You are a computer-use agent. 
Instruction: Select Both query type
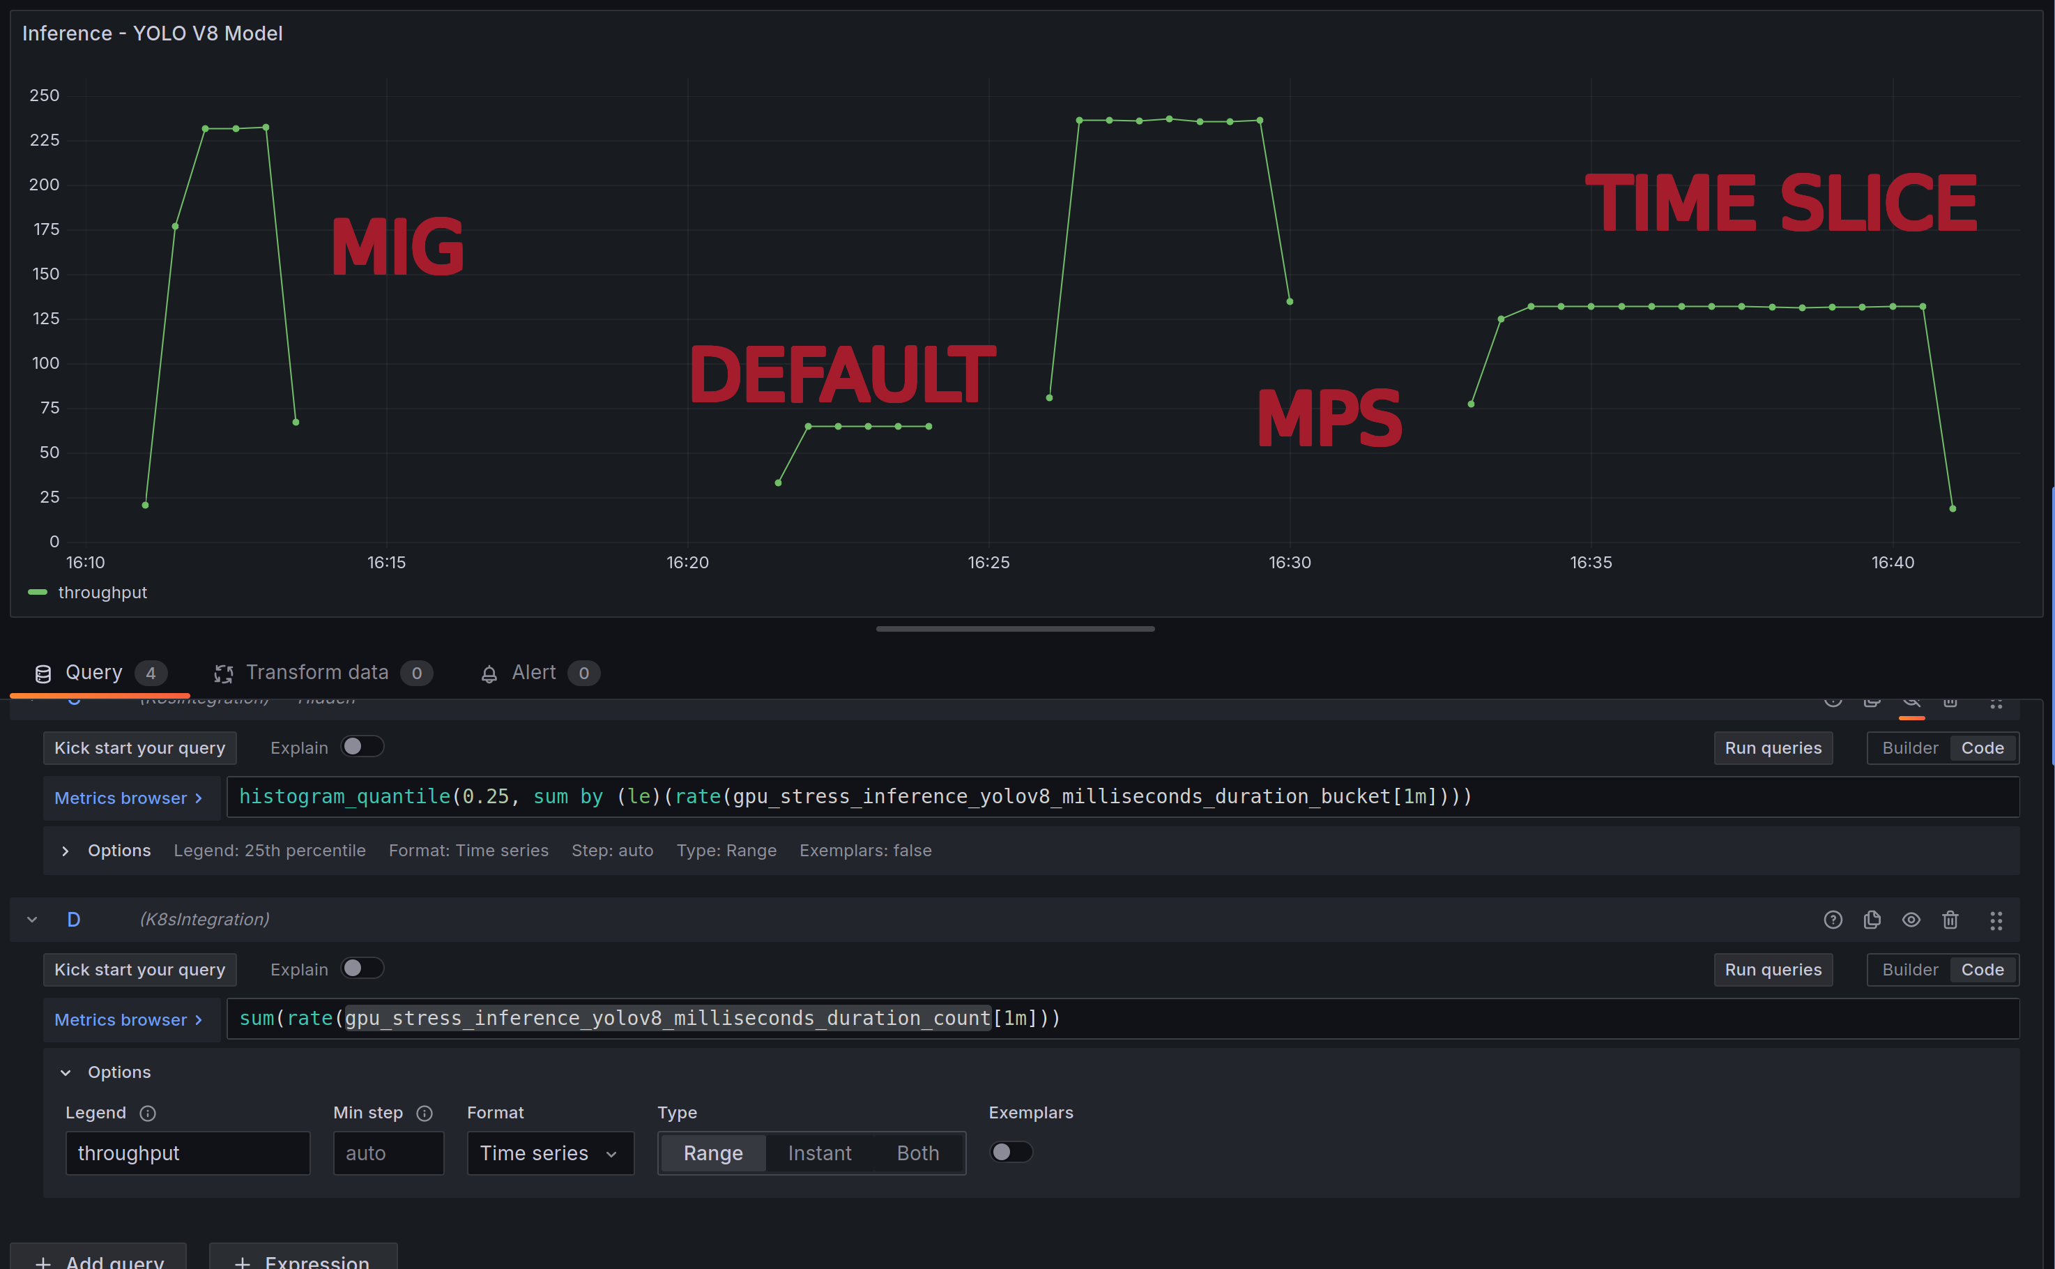tap(918, 1153)
